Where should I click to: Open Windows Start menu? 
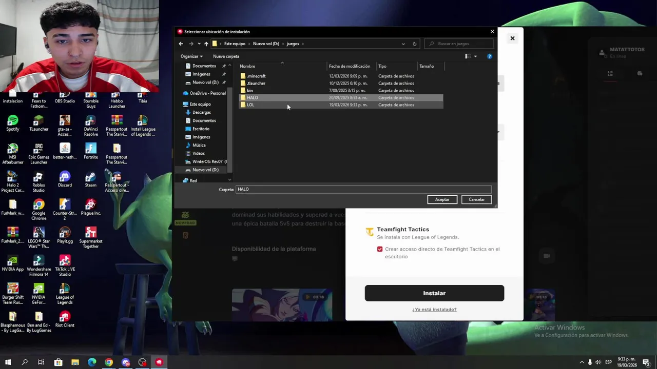[8, 362]
